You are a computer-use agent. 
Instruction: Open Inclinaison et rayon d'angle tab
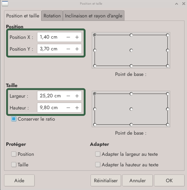[94, 16]
